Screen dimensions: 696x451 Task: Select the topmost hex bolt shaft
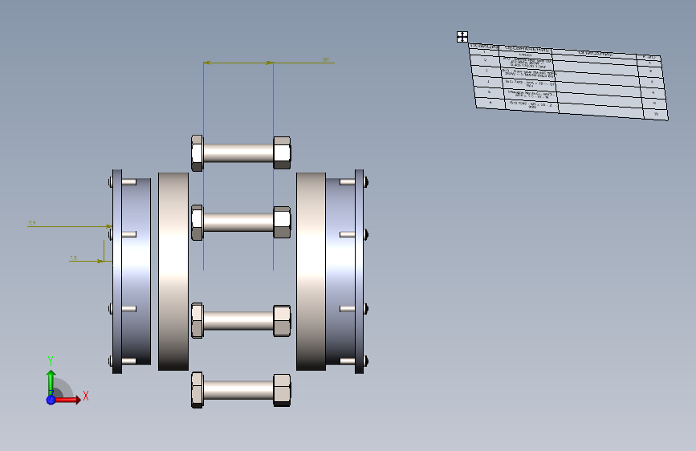click(x=238, y=152)
